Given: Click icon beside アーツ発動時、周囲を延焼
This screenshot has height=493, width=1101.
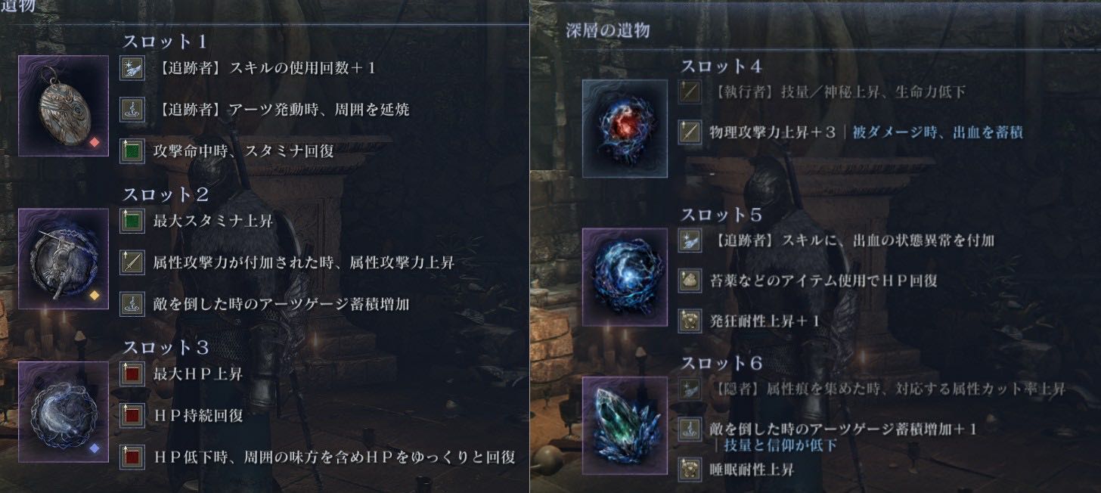Looking at the screenshot, I should [132, 110].
